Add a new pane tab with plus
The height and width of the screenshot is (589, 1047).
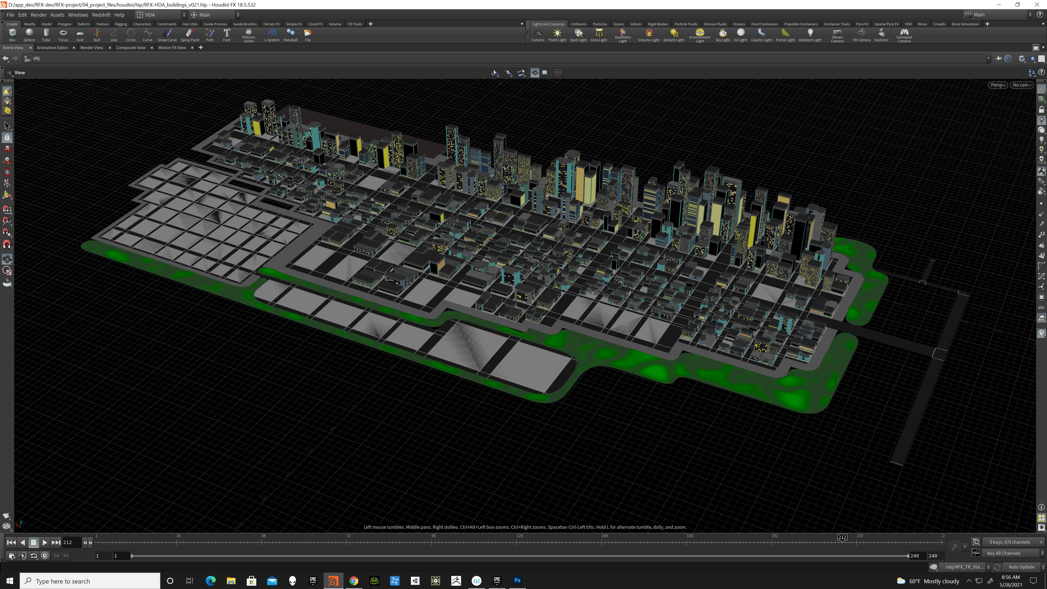pyautogui.click(x=200, y=47)
